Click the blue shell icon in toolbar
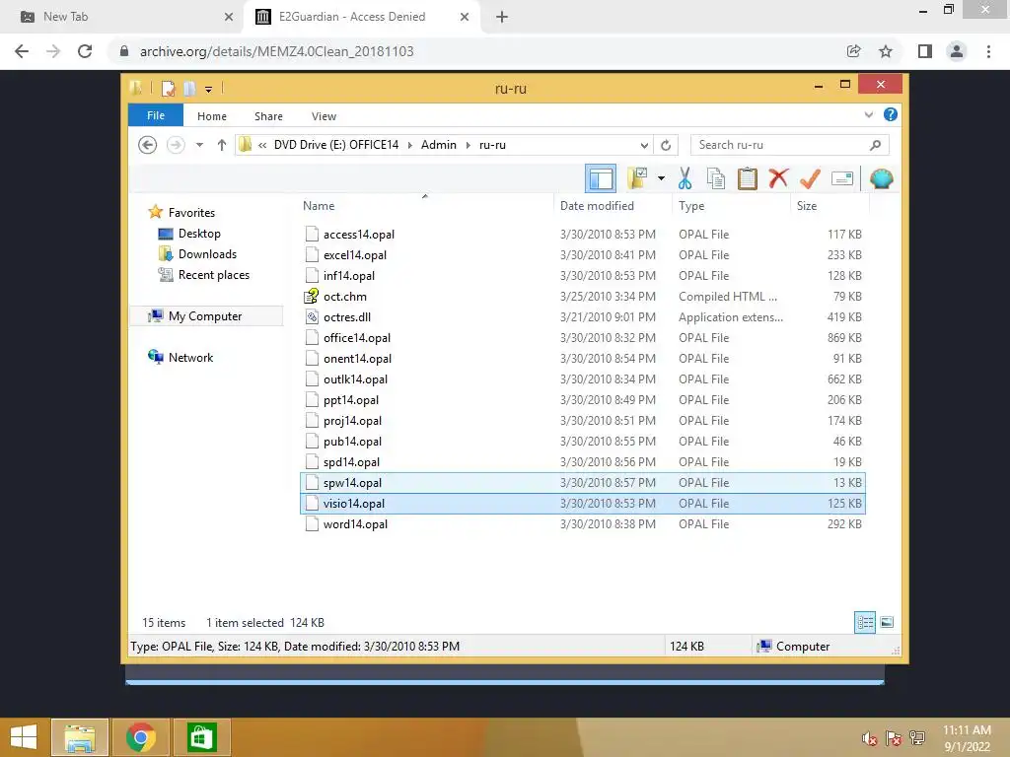 pyautogui.click(x=881, y=178)
